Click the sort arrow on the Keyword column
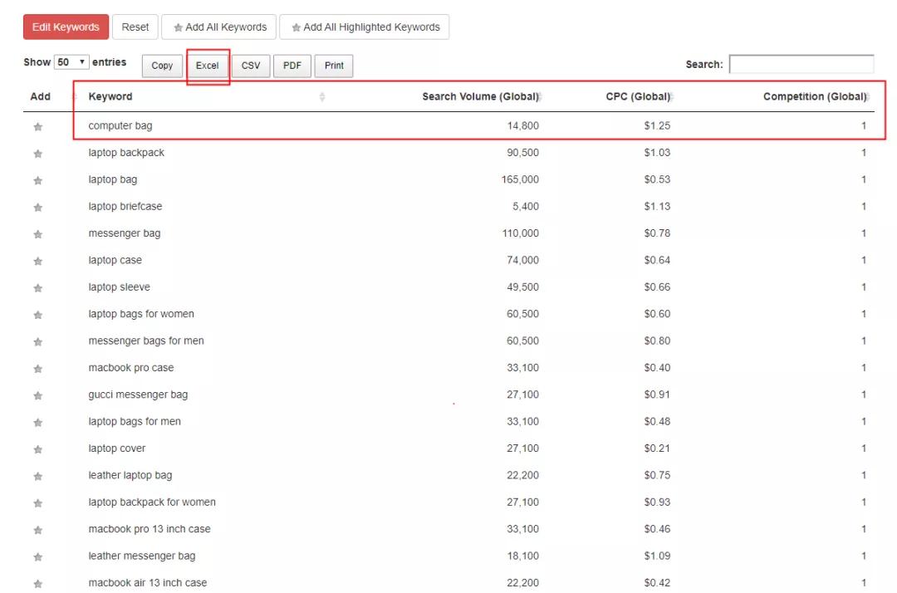 pyautogui.click(x=322, y=96)
